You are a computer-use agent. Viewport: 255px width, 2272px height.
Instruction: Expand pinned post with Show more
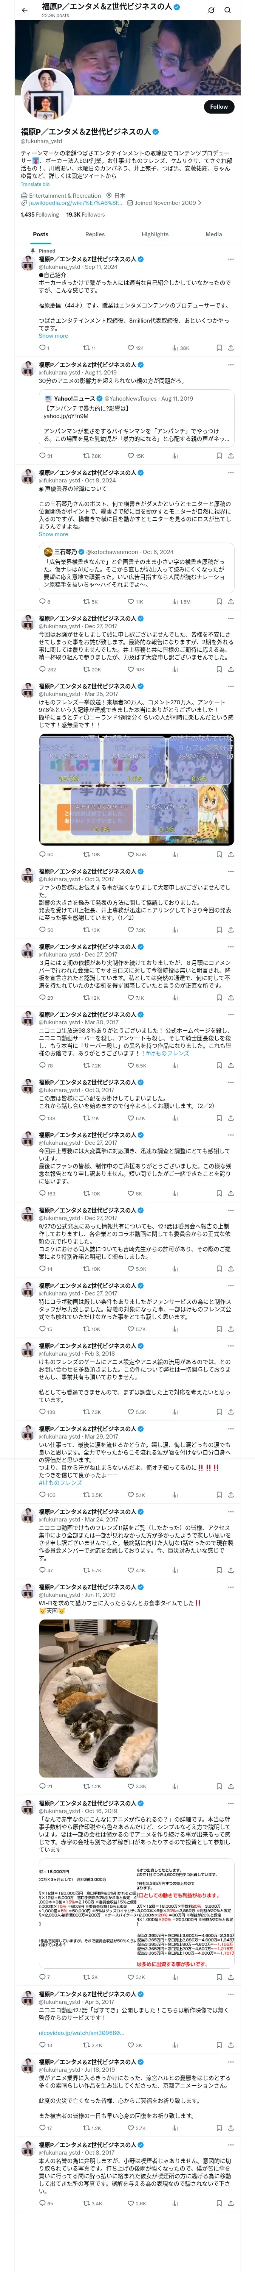pyautogui.click(x=53, y=335)
